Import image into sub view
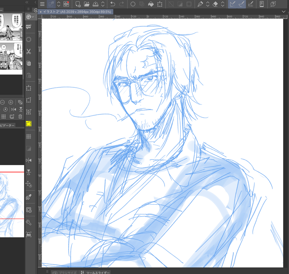The image size is (289, 274). [x=12, y=117]
